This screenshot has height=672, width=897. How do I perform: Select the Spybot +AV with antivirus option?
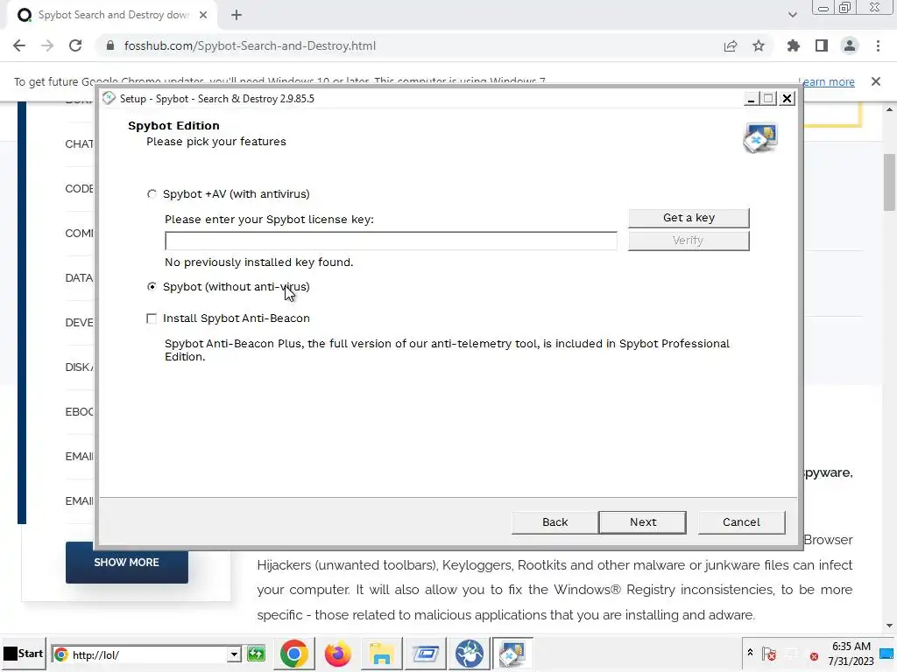coord(152,194)
